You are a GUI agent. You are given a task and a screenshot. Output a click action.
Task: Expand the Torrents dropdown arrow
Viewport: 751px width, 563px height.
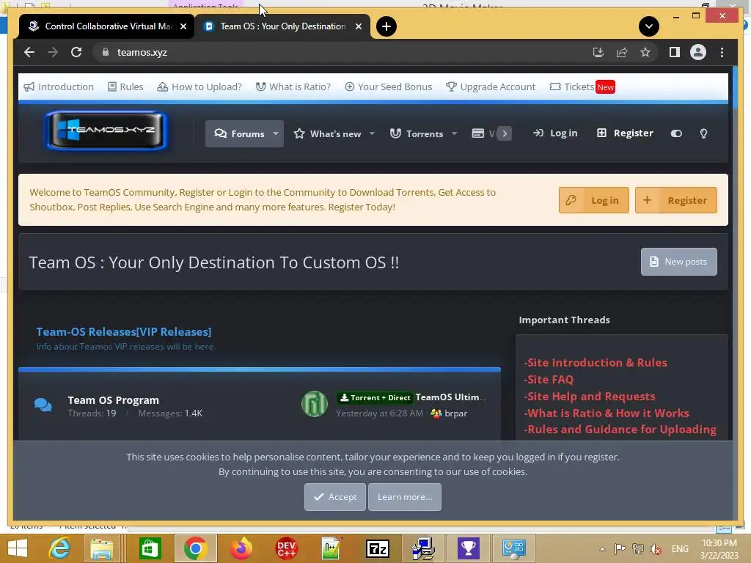[455, 133]
